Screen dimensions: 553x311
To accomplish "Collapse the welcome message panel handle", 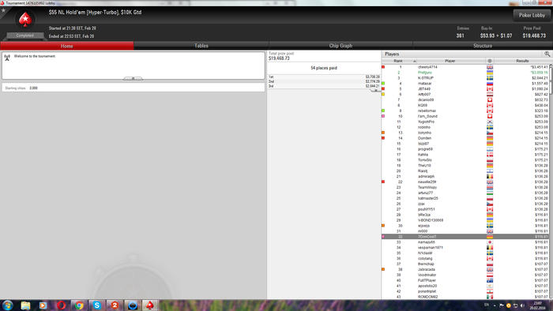I will pyautogui.click(x=133, y=78).
